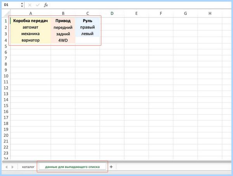Select the данные для выпадающего списка sheet tab

(x=72, y=167)
